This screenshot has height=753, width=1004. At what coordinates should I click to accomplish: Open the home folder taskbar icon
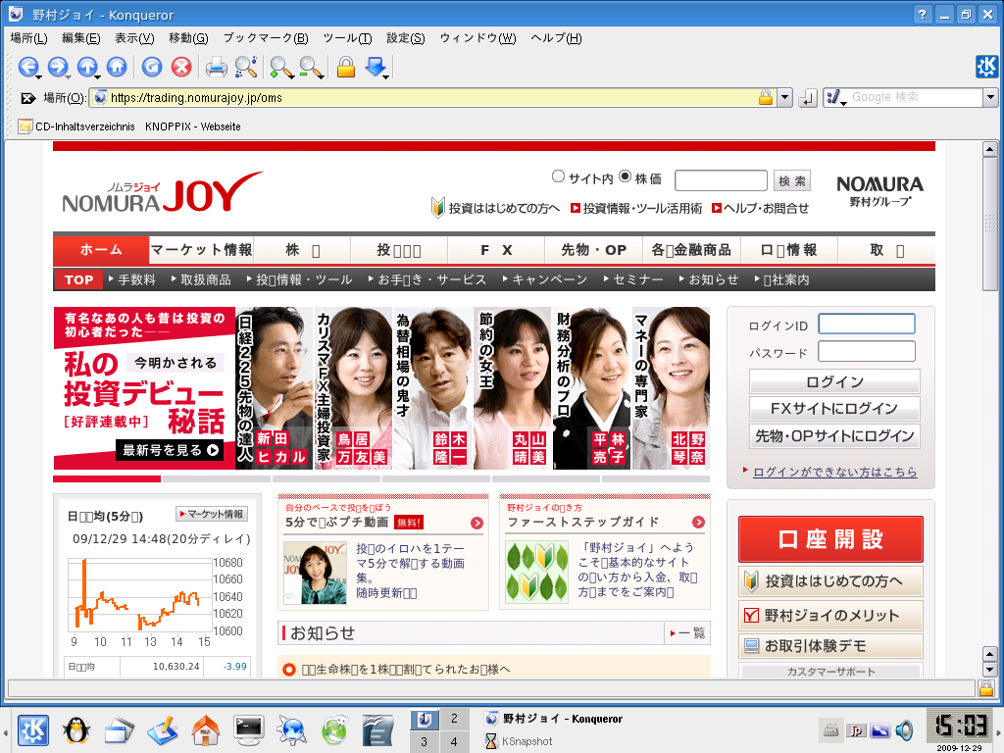pyautogui.click(x=206, y=729)
